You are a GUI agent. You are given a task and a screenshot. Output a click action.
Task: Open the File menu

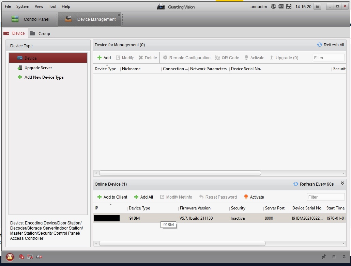pos(8,6)
